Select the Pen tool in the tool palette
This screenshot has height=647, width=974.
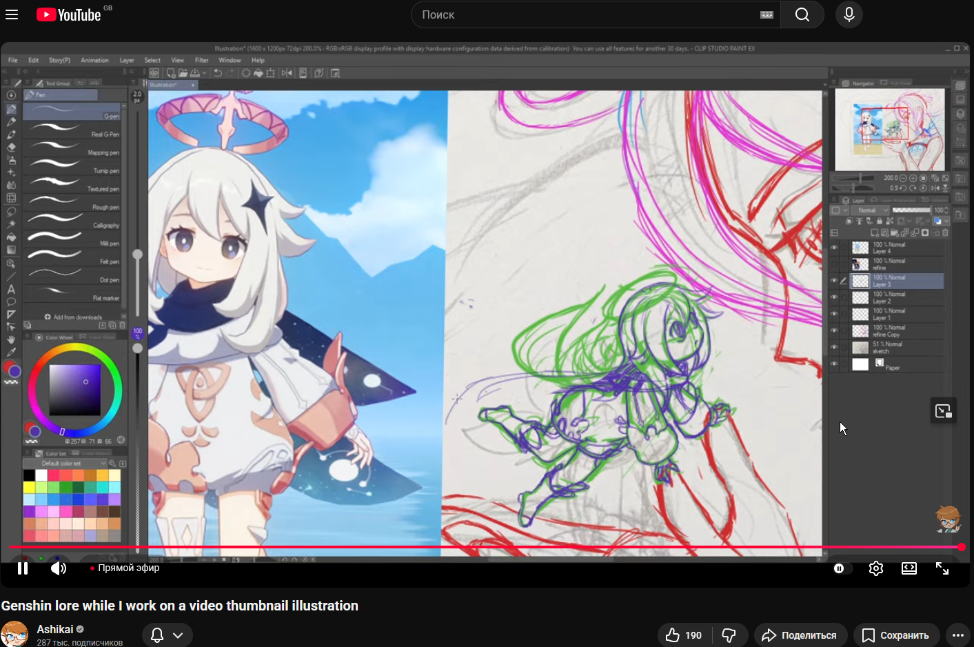(x=11, y=109)
